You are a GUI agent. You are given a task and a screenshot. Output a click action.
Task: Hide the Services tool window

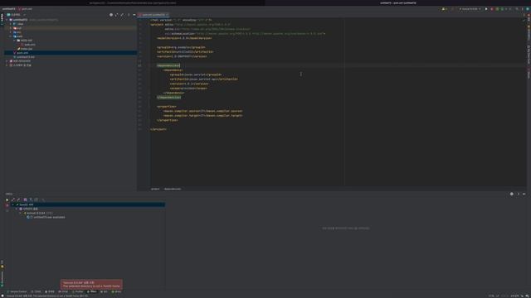click(x=524, y=194)
